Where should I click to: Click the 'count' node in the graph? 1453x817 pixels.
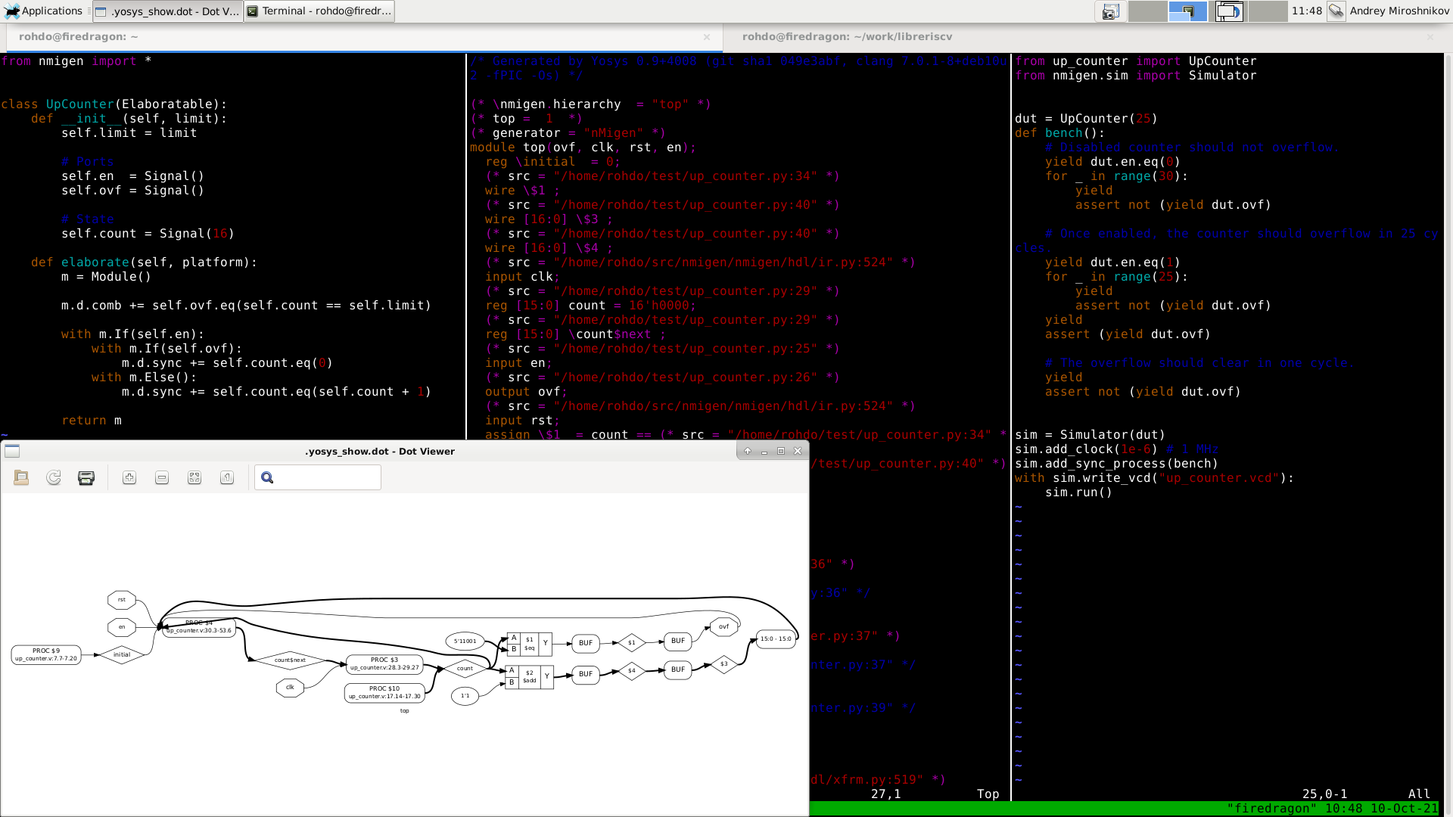tap(465, 668)
